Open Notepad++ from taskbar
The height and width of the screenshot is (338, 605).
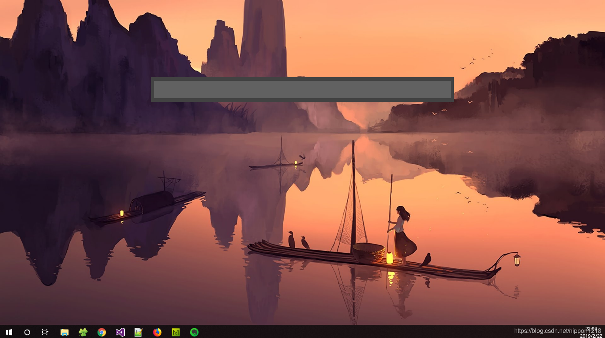pyautogui.click(x=138, y=332)
